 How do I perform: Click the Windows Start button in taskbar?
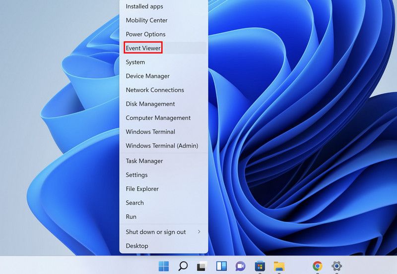tap(164, 266)
